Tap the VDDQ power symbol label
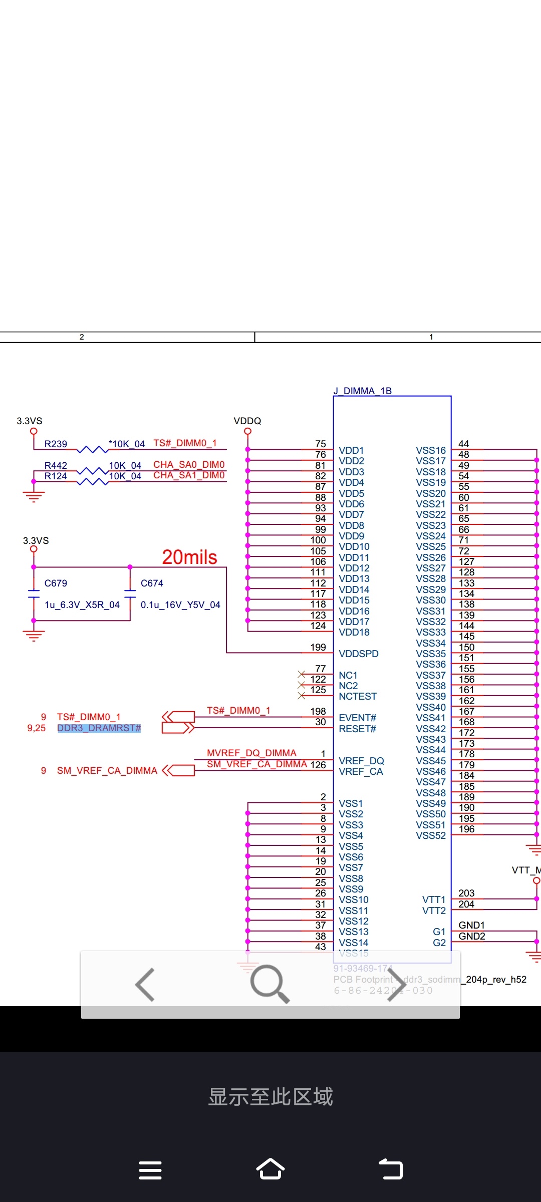 [247, 421]
